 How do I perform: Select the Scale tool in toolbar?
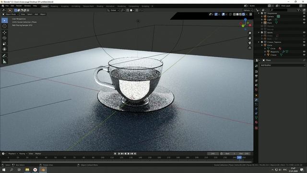tap(4, 44)
